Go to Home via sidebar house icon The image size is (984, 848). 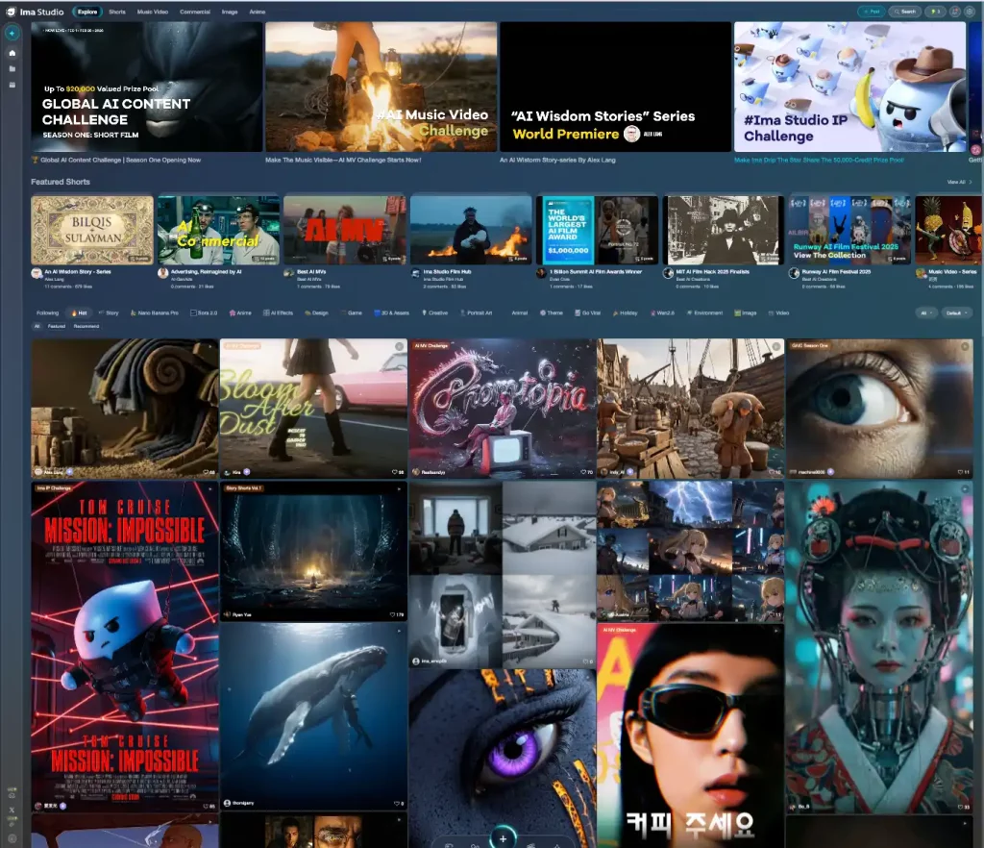12,53
